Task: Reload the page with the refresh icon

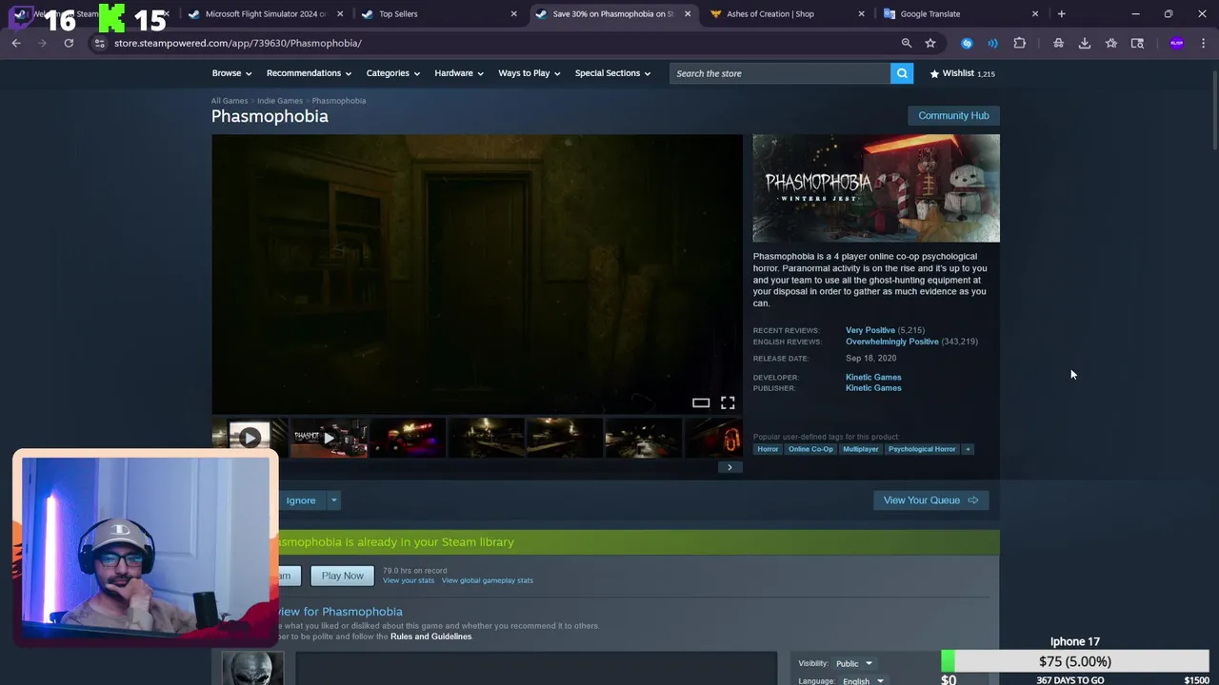Action: pyautogui.click(x=69, y=43)
